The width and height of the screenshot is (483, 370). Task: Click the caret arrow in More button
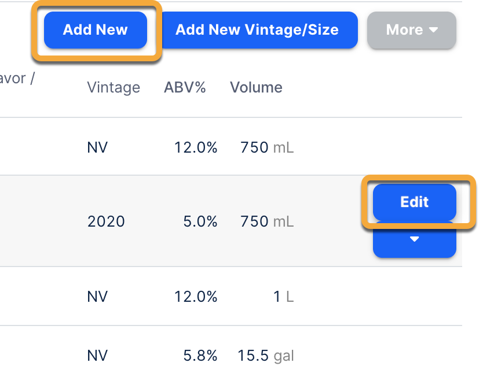click(434, 30)
